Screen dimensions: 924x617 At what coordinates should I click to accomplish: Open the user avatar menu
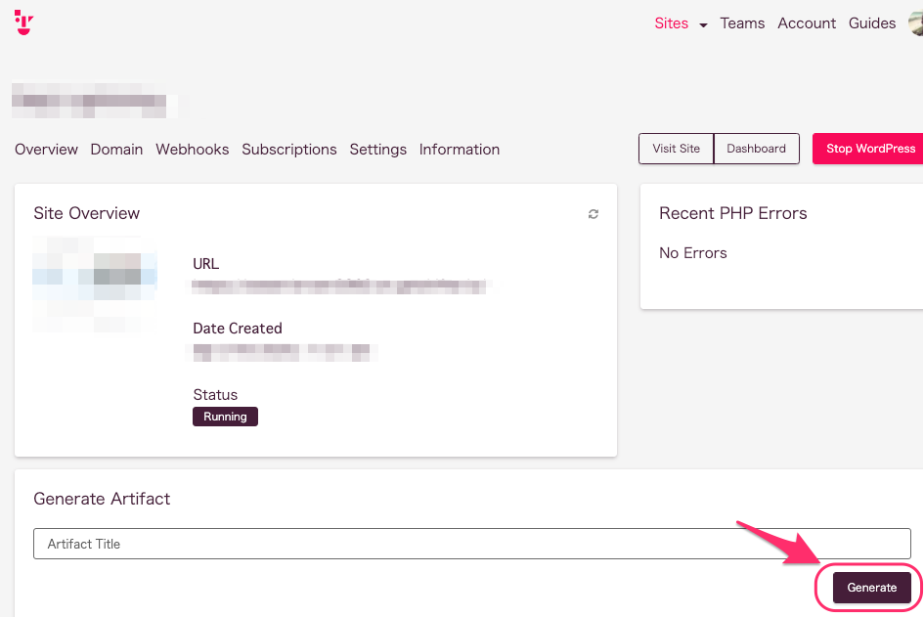[x=916, y=23]
